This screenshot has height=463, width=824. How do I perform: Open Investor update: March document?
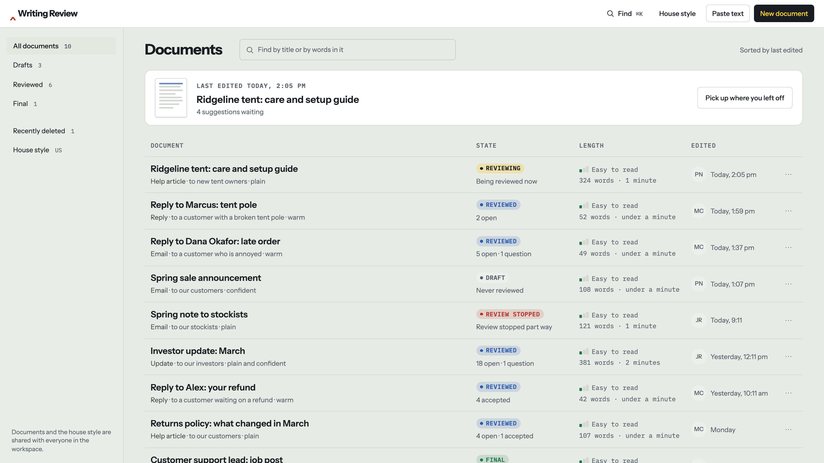[x=198, y=351]
